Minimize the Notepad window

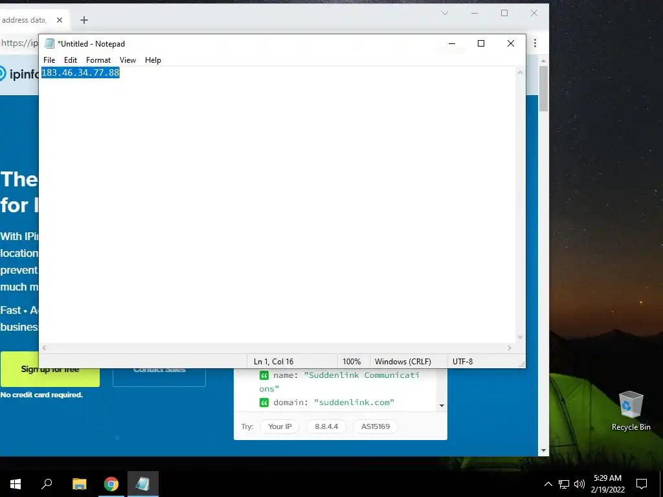(451, 43)
